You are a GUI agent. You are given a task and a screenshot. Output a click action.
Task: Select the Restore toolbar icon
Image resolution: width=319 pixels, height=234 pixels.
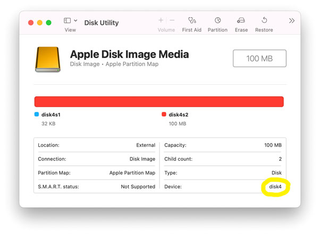click(x=264, y=20)
